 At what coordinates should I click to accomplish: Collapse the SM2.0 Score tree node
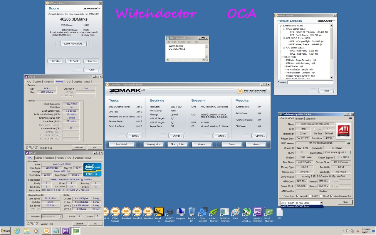(284, 29)
